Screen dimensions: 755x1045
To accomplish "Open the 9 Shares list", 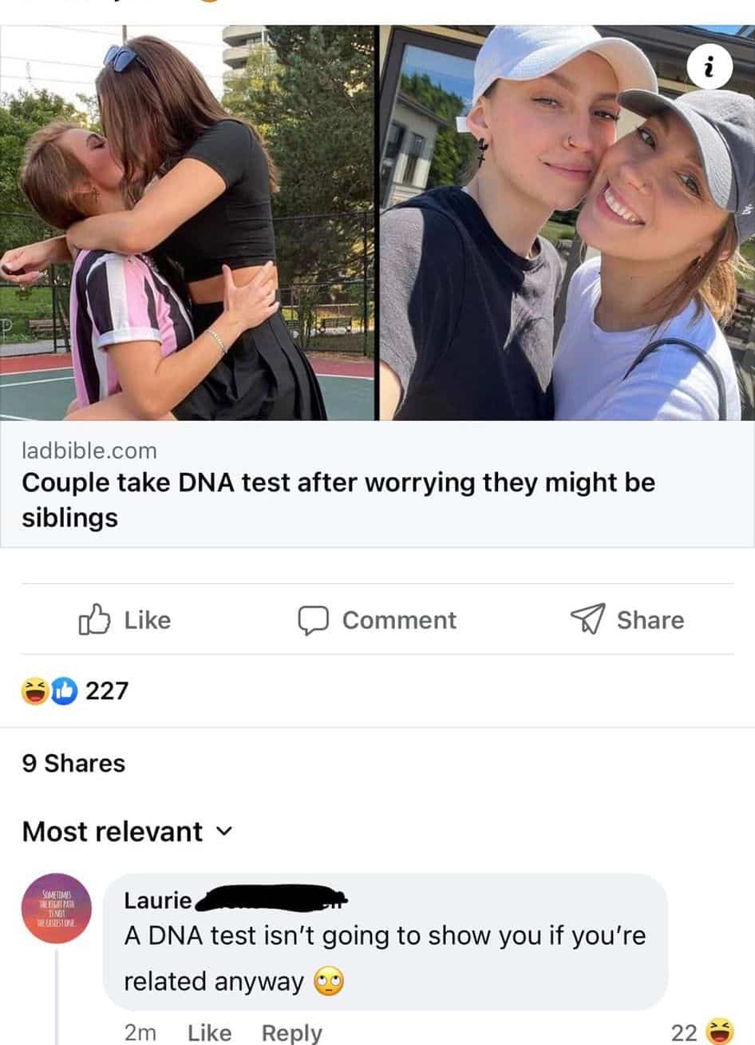I will pyautogui.click(x=73, y=764).
